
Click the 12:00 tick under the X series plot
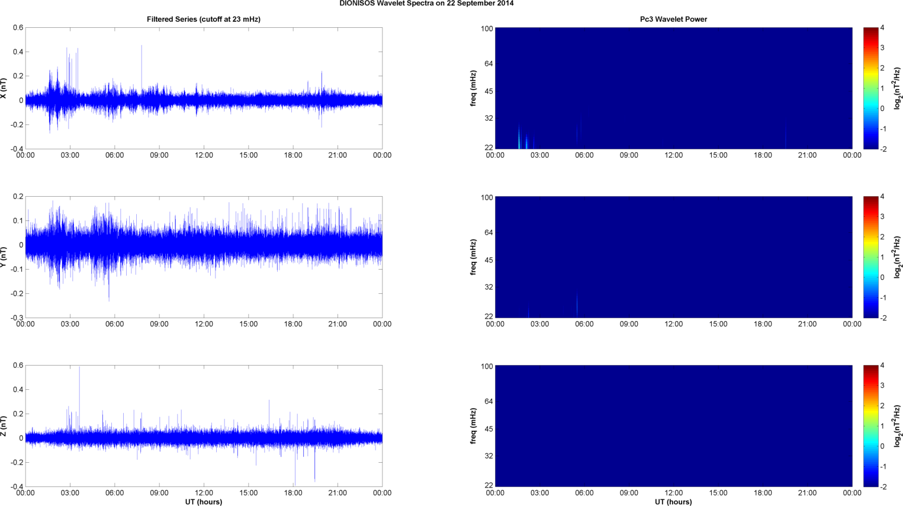(x=204, y=155)
